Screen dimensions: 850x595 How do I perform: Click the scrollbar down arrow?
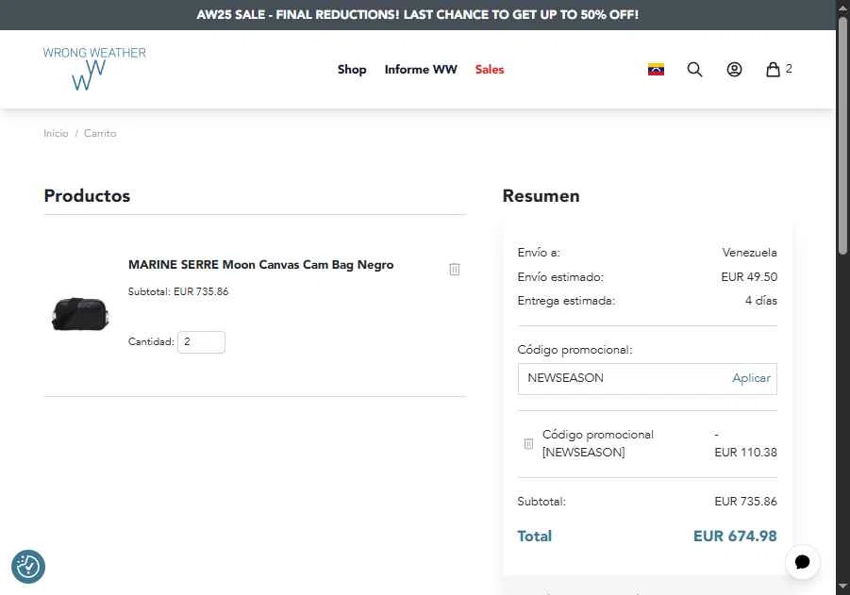click(842, 587)
